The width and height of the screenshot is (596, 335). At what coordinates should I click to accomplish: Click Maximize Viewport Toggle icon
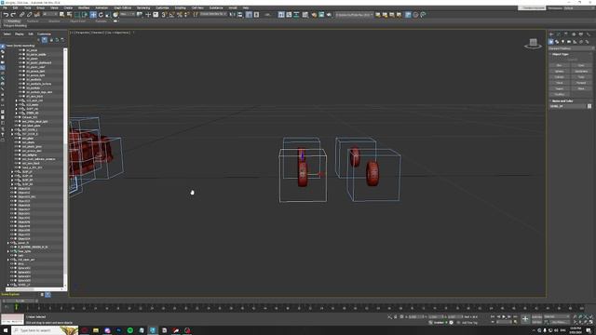tap(590, 322)
